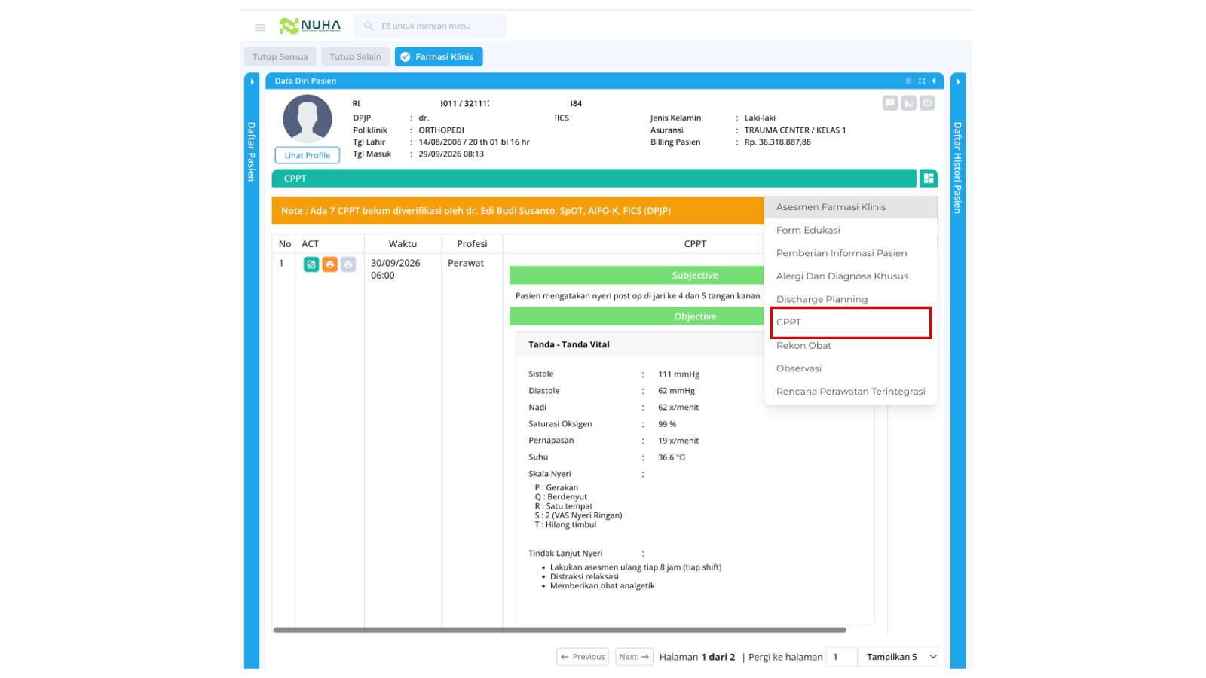Switch to the Farmasi Klinis tab
The width and height of the screenshot is (1206, 678).
point(439,56)
